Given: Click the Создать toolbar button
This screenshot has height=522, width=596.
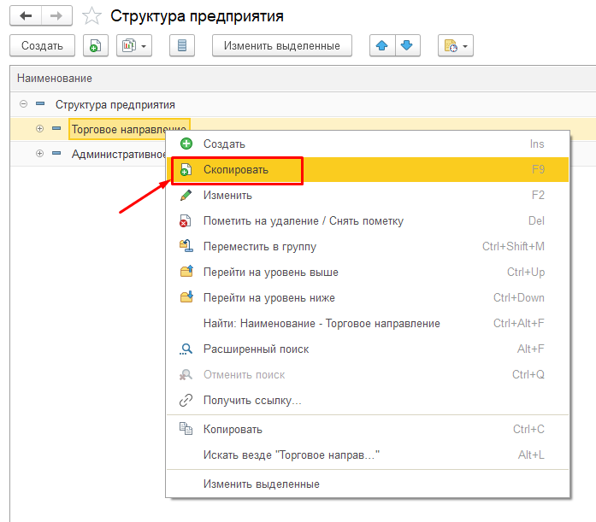Looking at the screenshot, I should pyautogui.click(x=42, y=45).
